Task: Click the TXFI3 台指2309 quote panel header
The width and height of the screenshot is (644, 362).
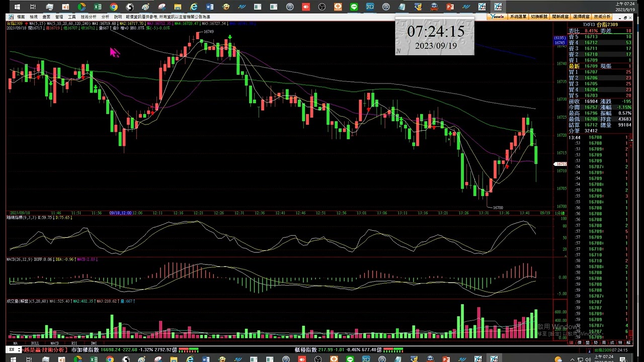Action: tap(600, 25)
